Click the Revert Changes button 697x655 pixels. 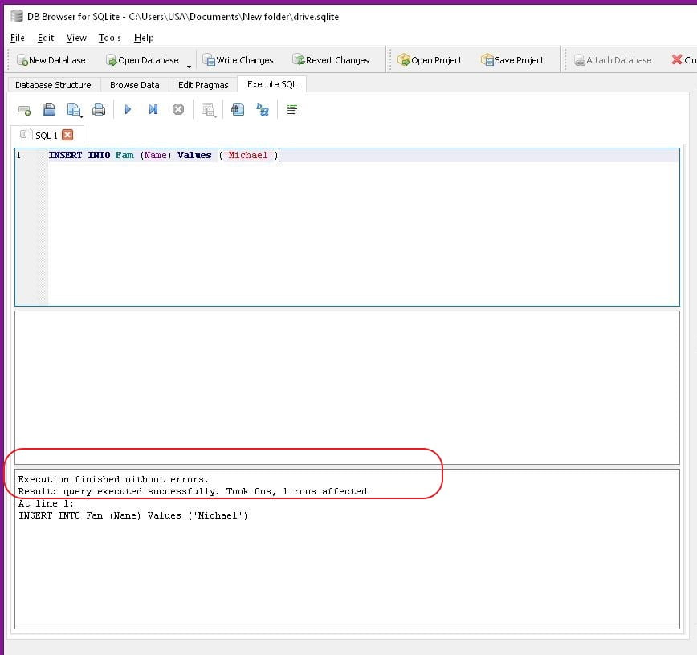[330, 60]
